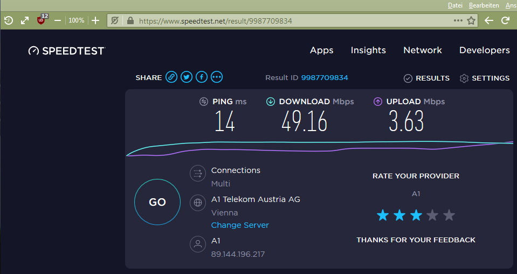Image resolution: width=517 pixels, height=274 pixels.
Task: Click the download value 49.16
Action: point(305,121)
